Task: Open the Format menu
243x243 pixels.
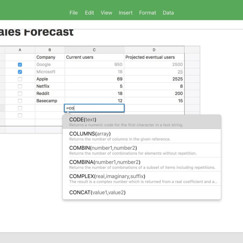Action: pyautogui.click(x=147, y=13)
